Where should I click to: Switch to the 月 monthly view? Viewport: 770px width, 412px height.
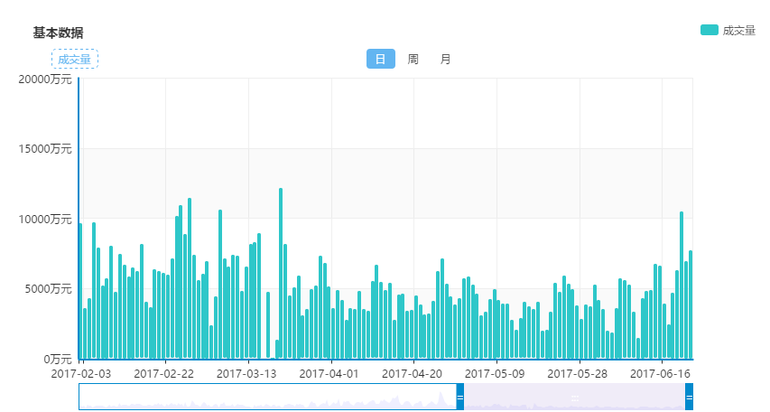445,60
